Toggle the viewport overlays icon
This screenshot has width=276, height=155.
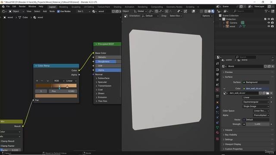click(x=194, y=11)
